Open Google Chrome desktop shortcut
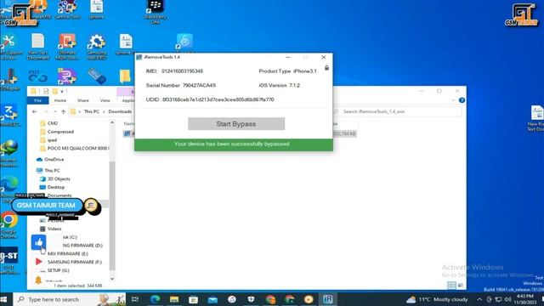 8,224
